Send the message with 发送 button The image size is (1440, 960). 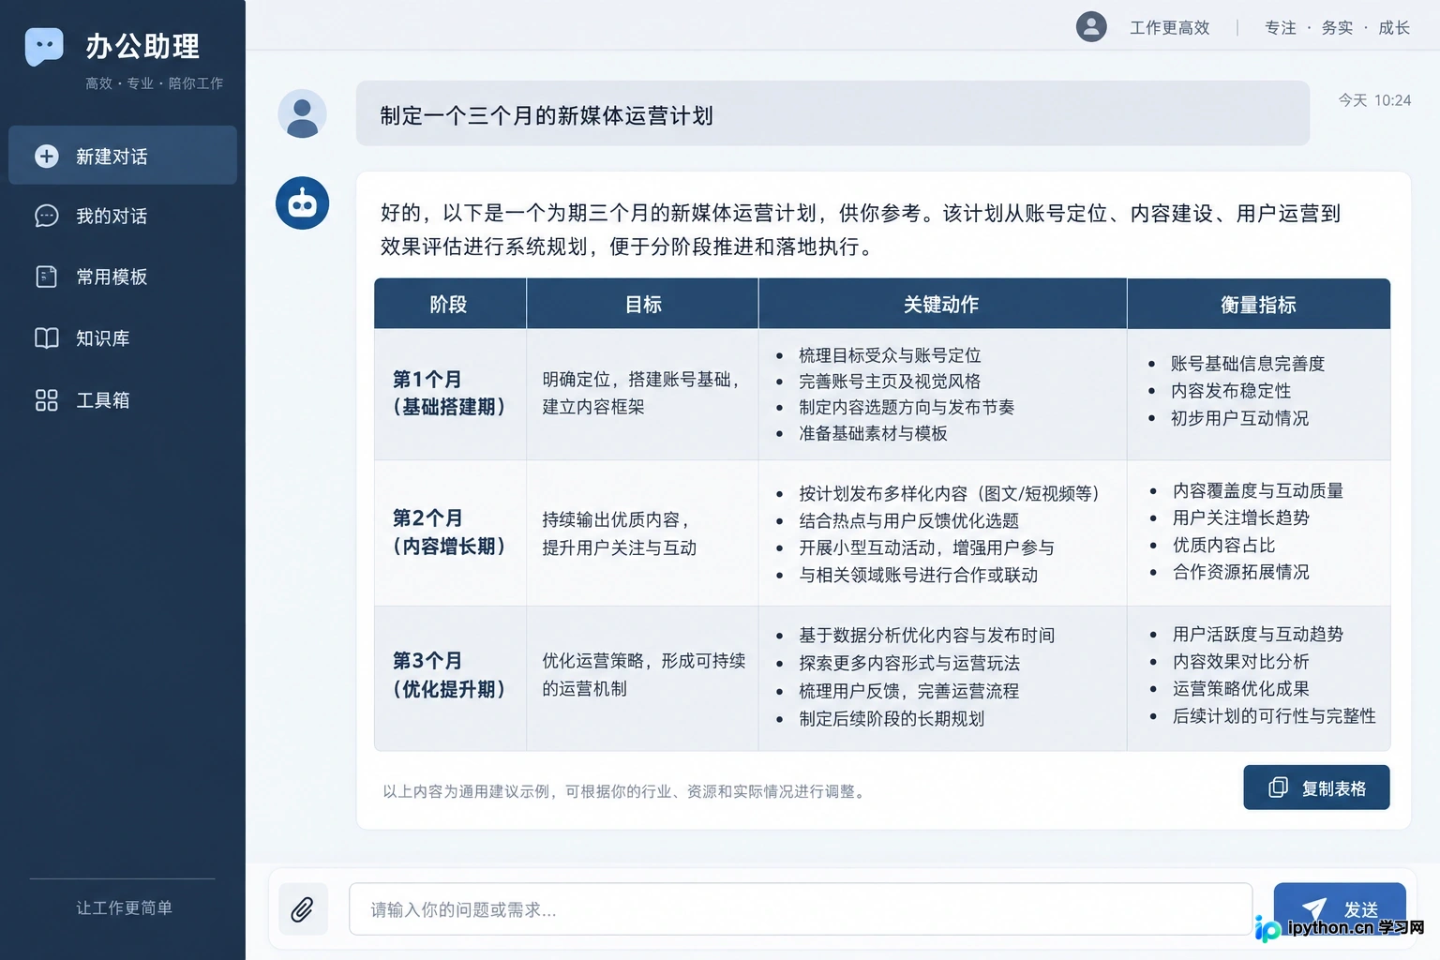(1339, 908)
